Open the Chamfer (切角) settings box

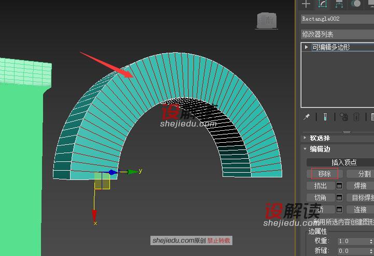click(x=340, y=198)
